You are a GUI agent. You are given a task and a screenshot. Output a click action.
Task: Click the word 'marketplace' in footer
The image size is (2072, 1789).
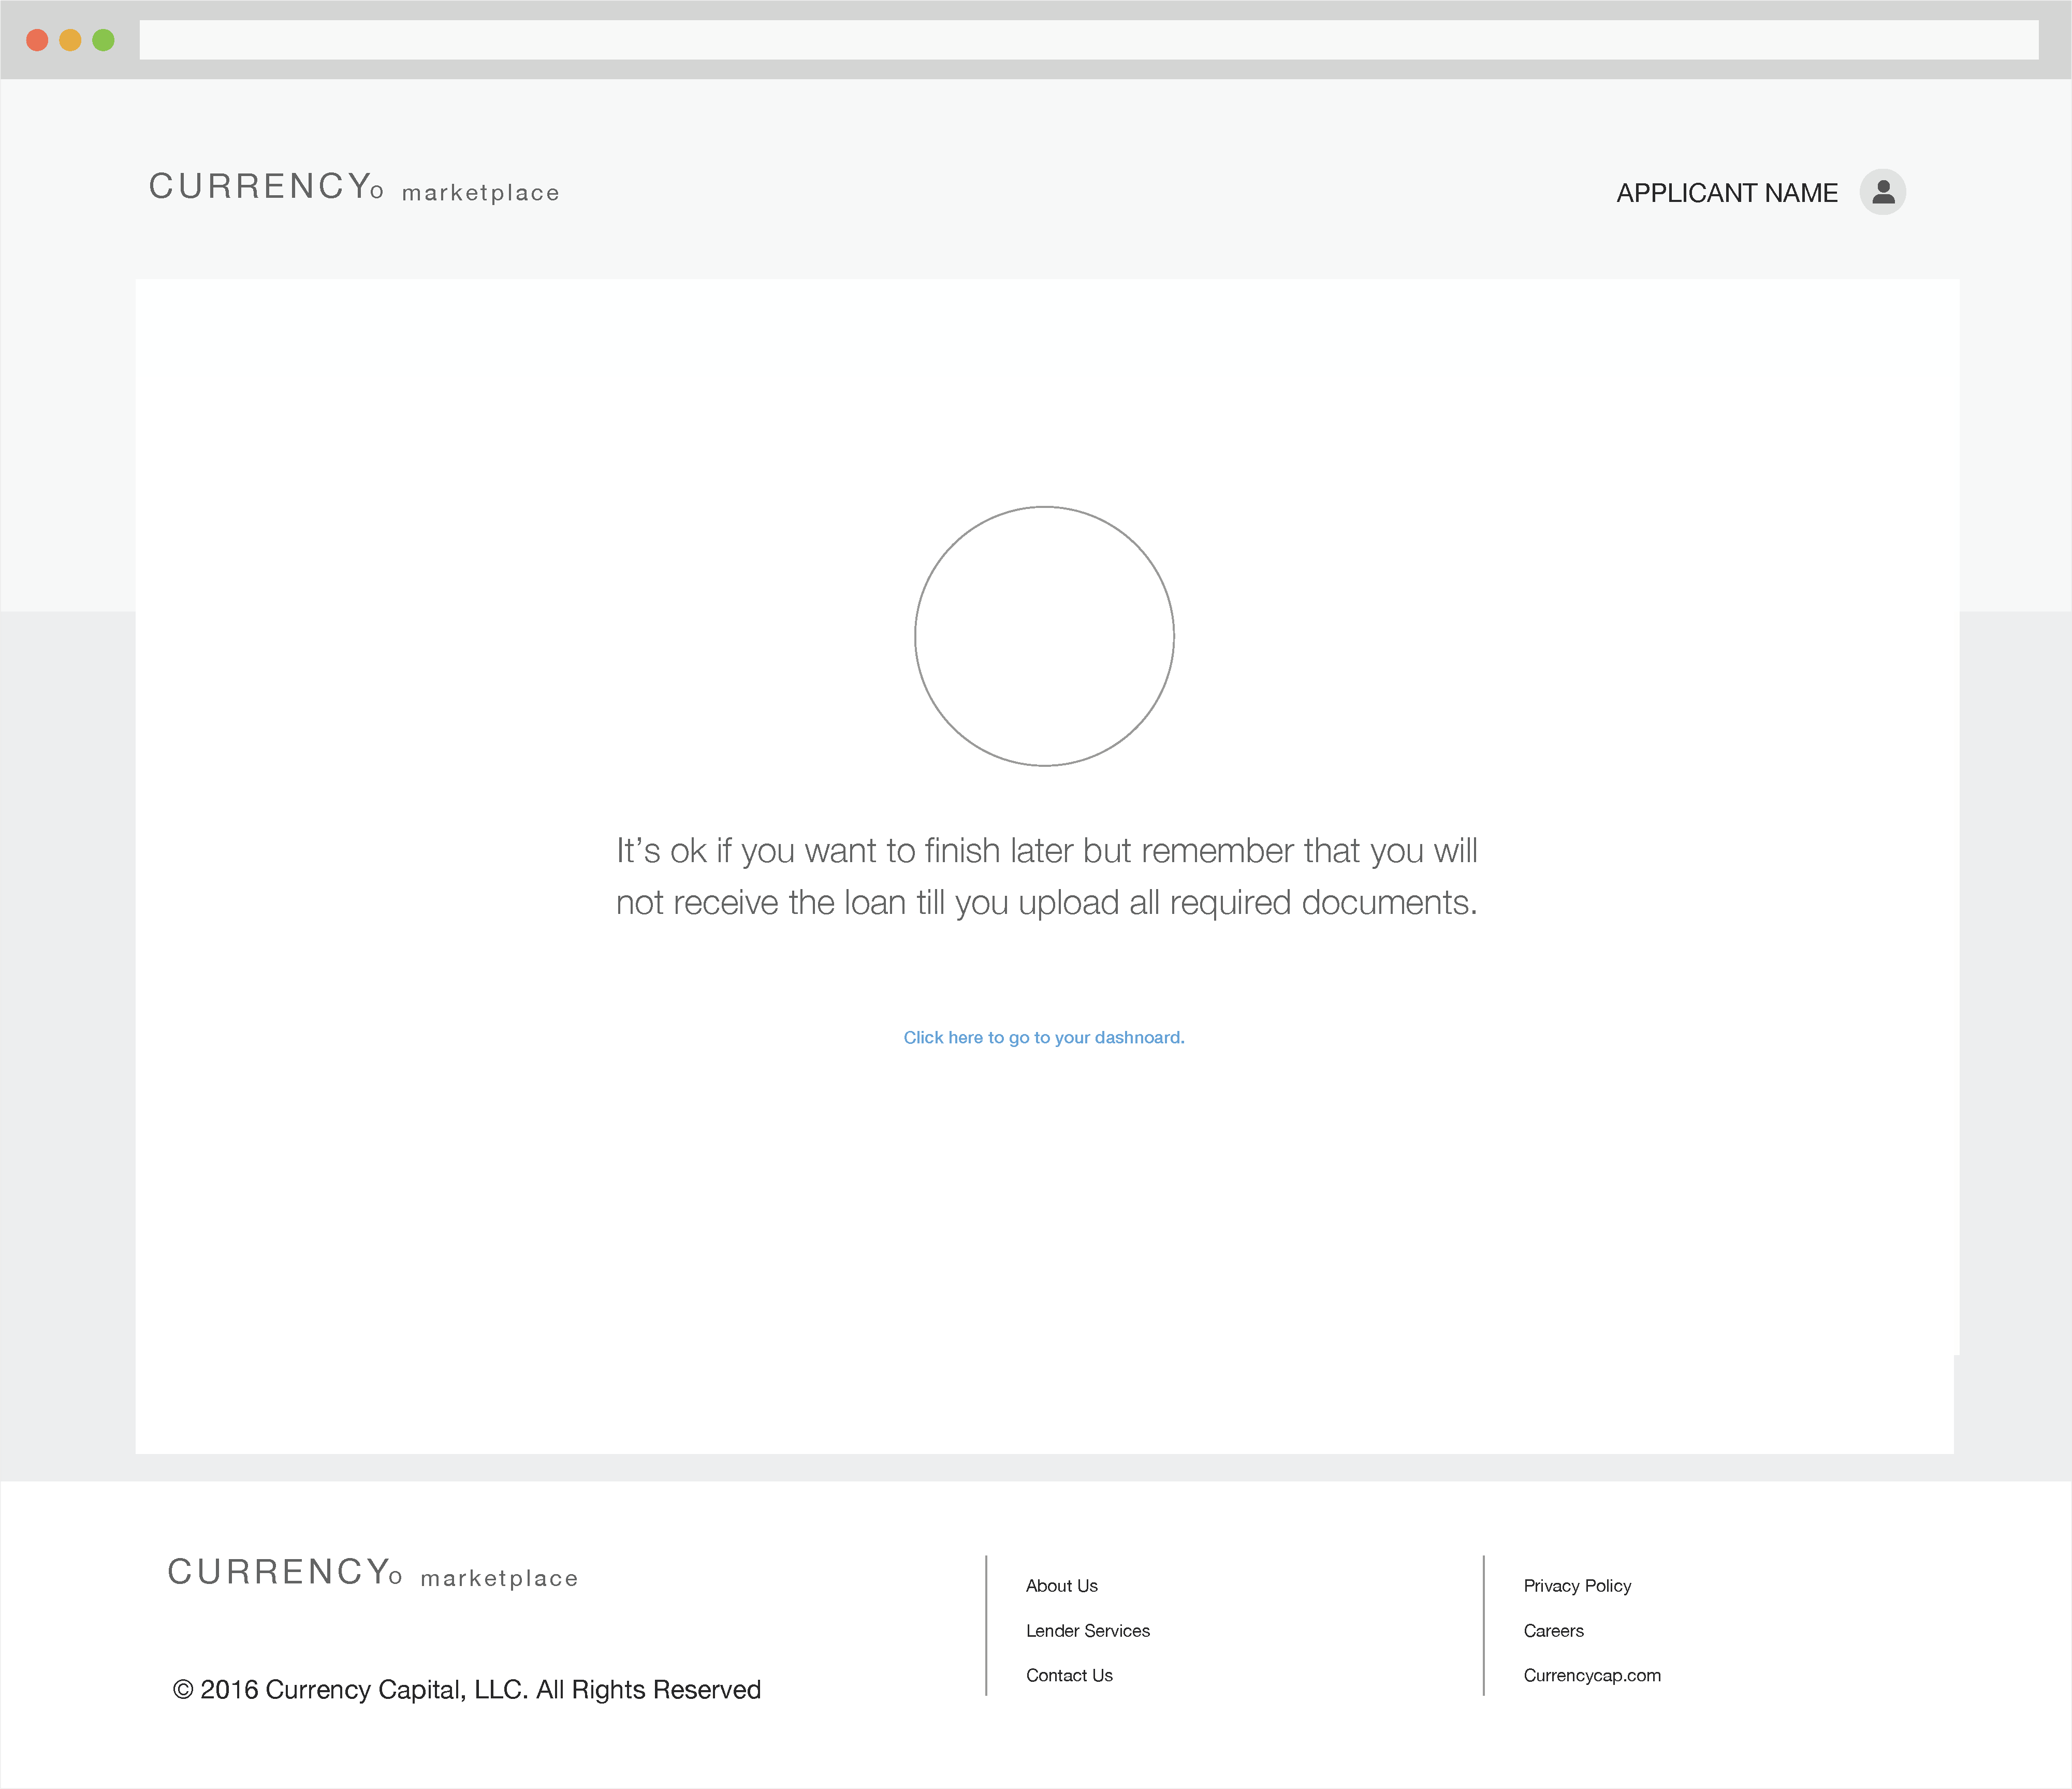(x=499, y=1579)
